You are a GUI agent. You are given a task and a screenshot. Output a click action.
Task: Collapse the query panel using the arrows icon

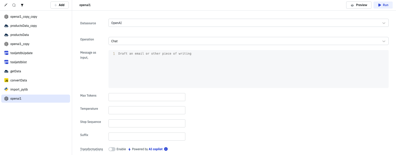[6, 5]
